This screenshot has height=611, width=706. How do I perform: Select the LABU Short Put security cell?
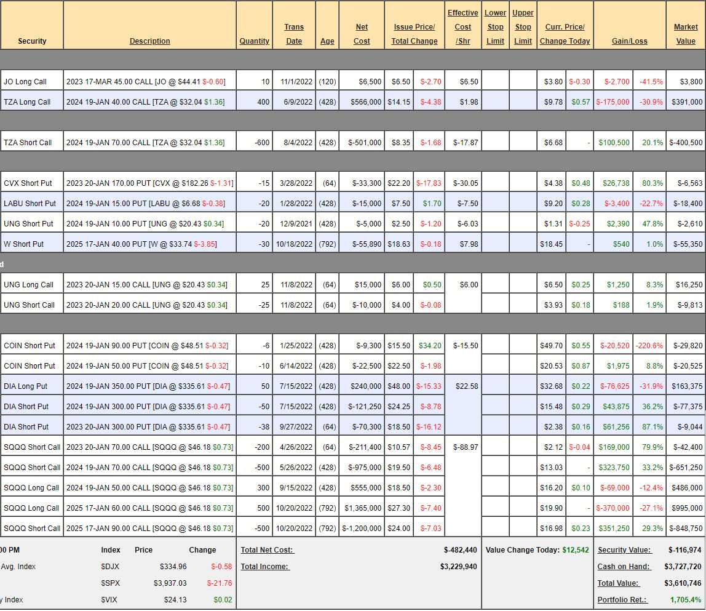tap(30, 204)
